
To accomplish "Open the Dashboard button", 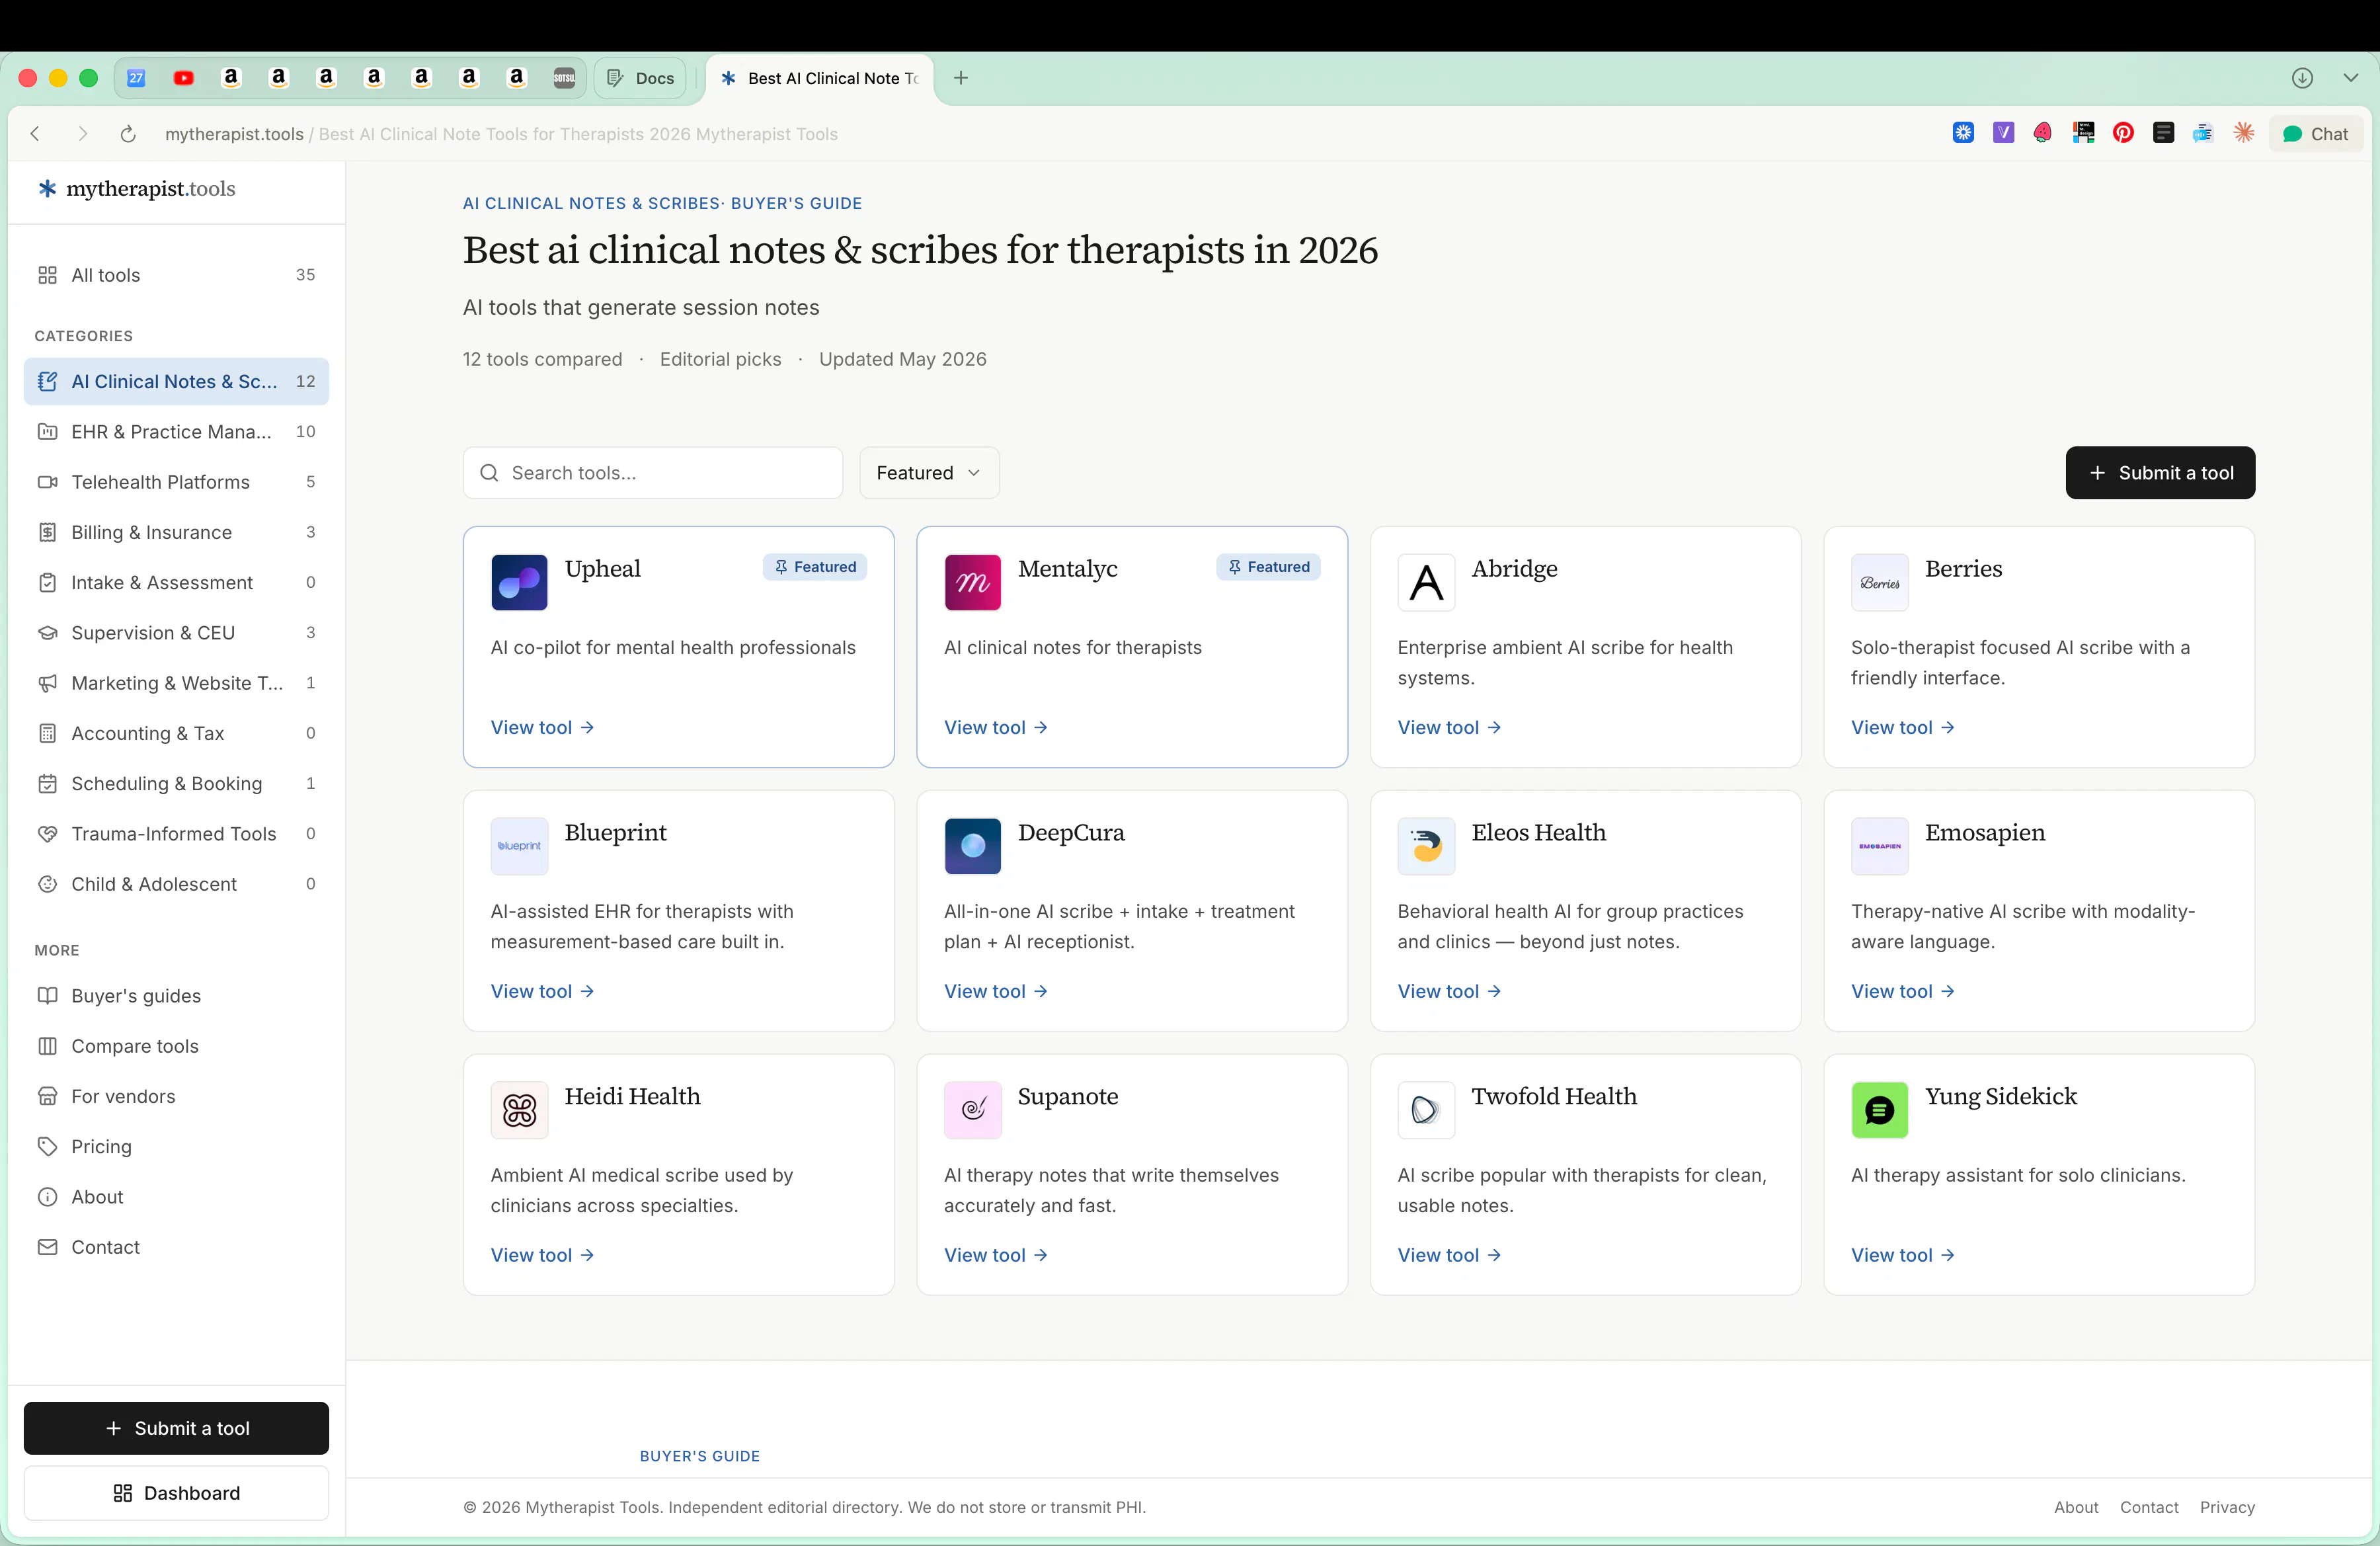I will (176, 1493).
